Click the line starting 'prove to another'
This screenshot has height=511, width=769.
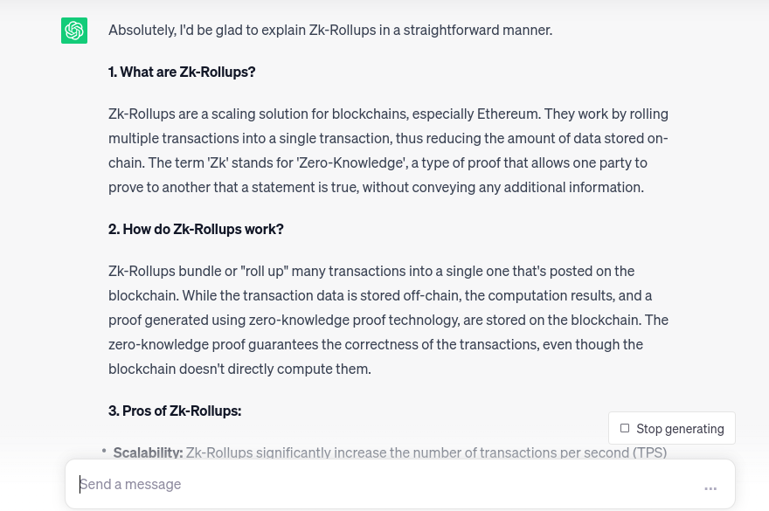tap(376, 187)
